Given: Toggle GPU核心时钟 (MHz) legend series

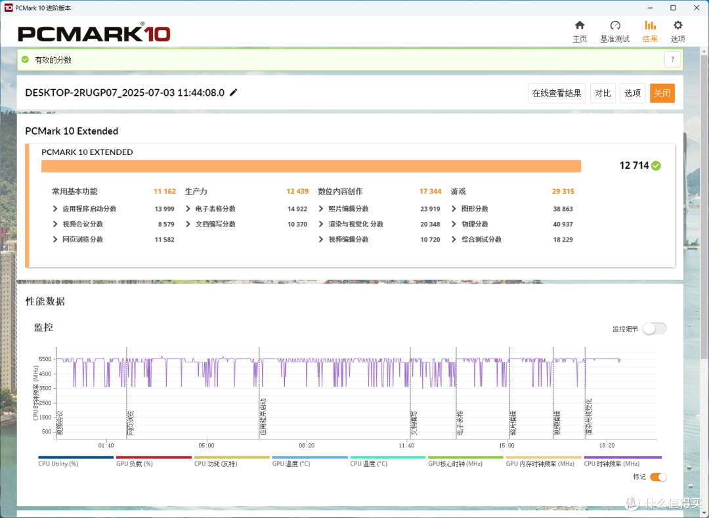Looking at the screenshot, I should click(x=465, y=461).
